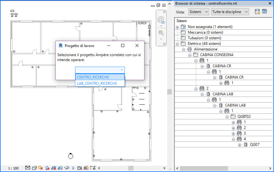Collapse the CABINA CONSEGNA node
274x172 pixels.
(x=190, y=55)
